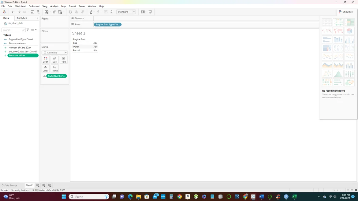Open the Standard fit dropdown
Screen dimensions: 358x201
(126, 12)
